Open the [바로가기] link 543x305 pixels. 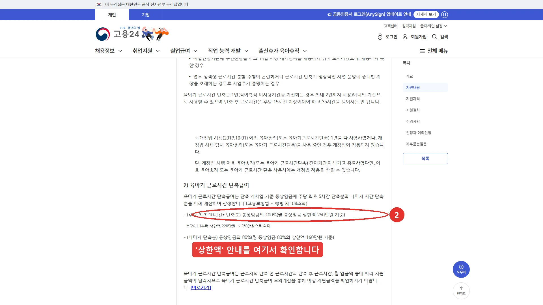point(201,287)
